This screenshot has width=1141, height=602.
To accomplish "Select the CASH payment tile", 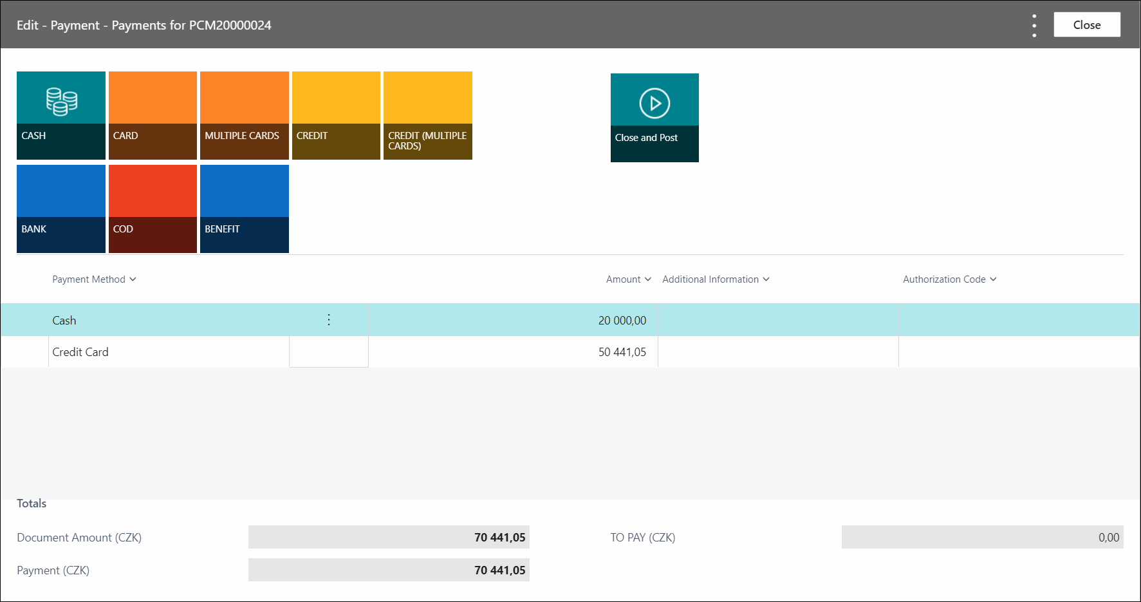I will point(61,115).
